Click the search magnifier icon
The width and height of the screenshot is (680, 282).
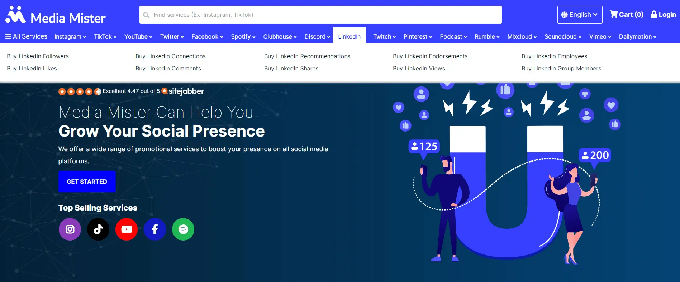(146, 15)
